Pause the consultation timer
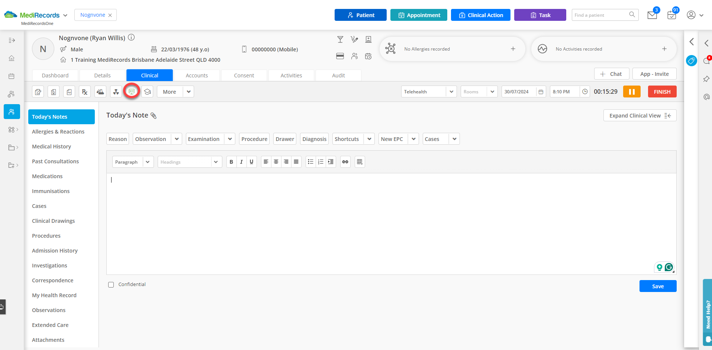This screenshot has height=350, width=712. click(632, 91)
